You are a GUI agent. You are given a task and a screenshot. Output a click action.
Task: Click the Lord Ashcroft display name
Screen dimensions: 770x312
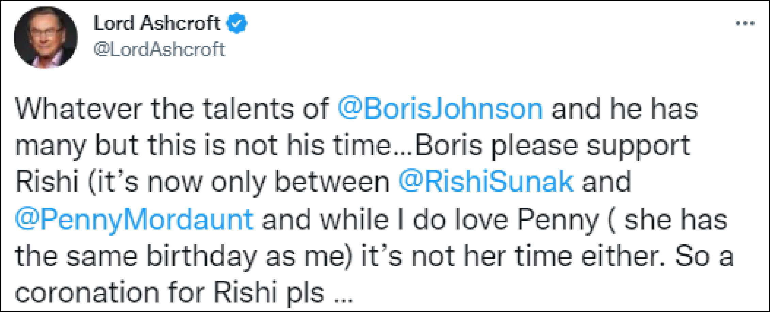(x=157, y=23)
